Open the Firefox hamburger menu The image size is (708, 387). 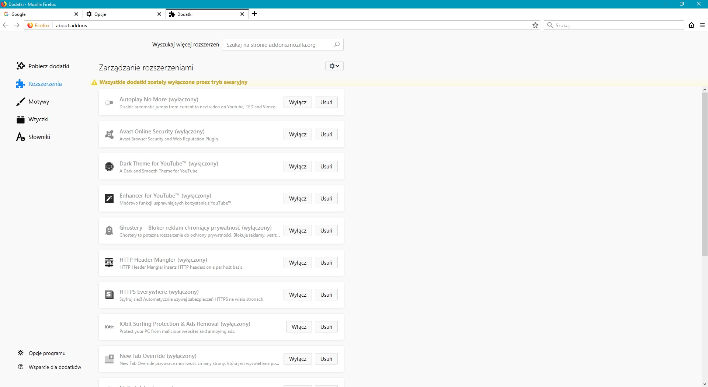tap(702, 25)
